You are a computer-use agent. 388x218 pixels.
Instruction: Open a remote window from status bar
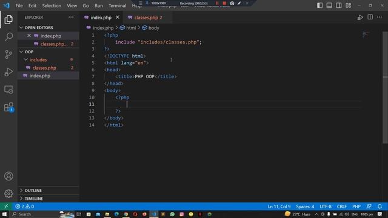(6, 206)
